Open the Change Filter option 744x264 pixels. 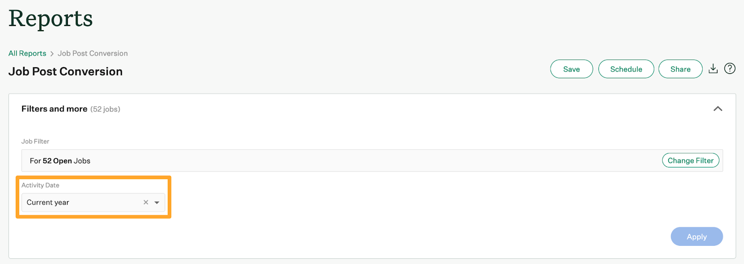[x=691, y=161]
